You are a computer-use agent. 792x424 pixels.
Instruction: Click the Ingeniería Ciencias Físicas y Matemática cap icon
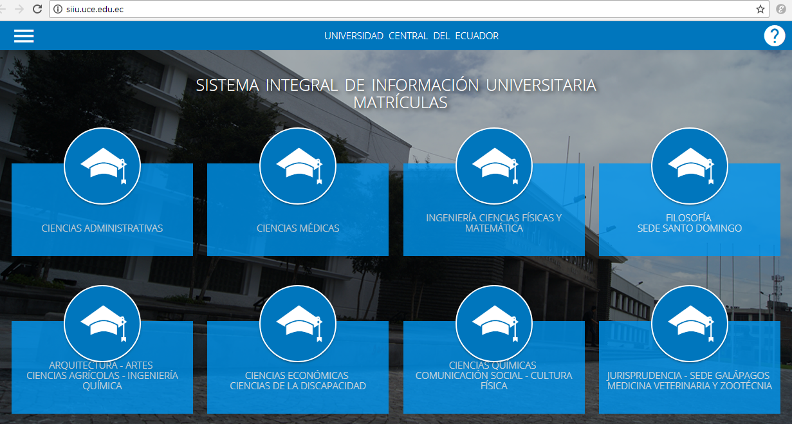[494, 165]
